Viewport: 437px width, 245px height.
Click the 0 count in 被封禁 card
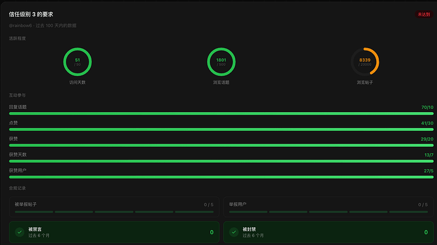(426, 232)
